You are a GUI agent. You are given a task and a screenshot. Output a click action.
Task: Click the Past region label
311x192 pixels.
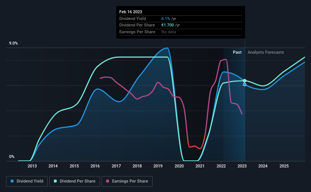coord(237,52)
